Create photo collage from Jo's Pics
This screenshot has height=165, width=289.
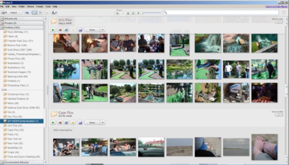click(x=60, y=30)
